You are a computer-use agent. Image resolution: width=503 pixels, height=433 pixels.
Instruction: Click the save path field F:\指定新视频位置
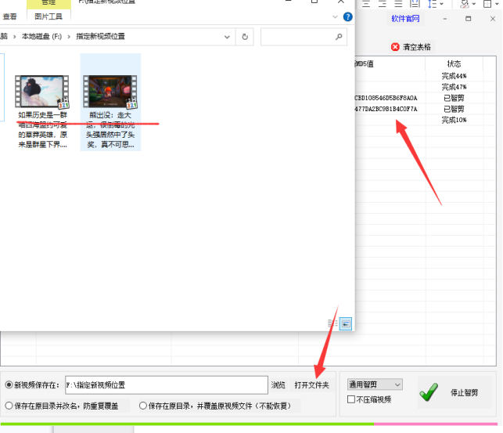tap(167, 385)
